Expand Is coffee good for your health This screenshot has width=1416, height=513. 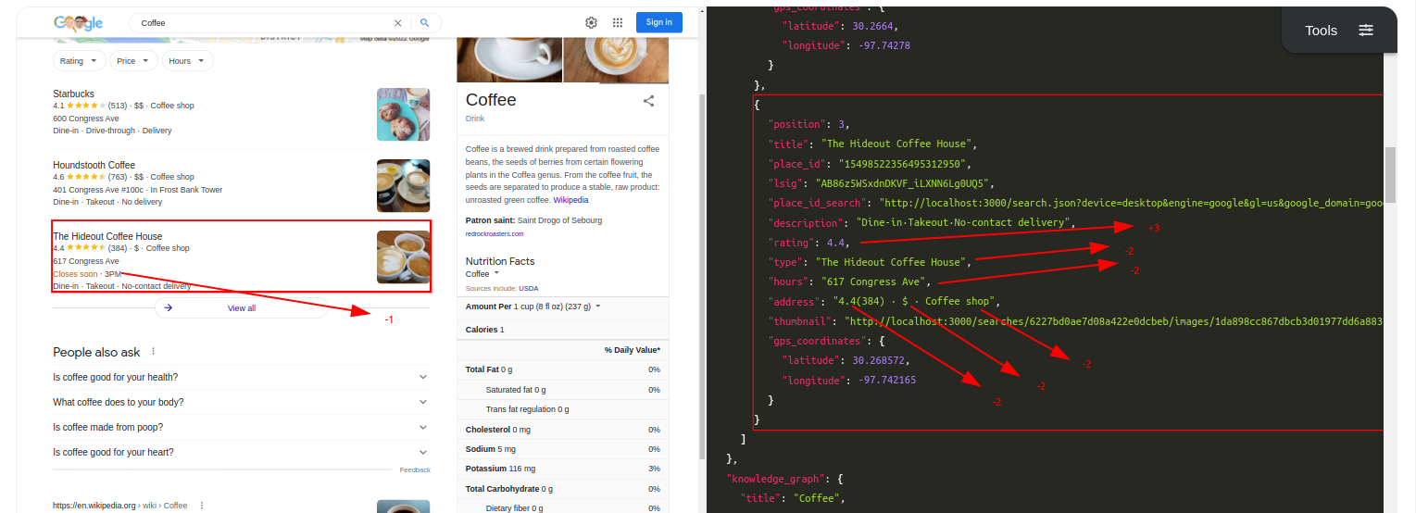241,377
